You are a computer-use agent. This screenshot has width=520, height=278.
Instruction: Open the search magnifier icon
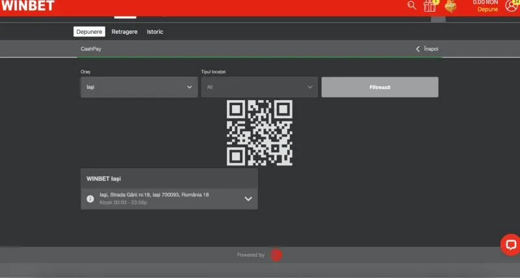pos(411,5)
